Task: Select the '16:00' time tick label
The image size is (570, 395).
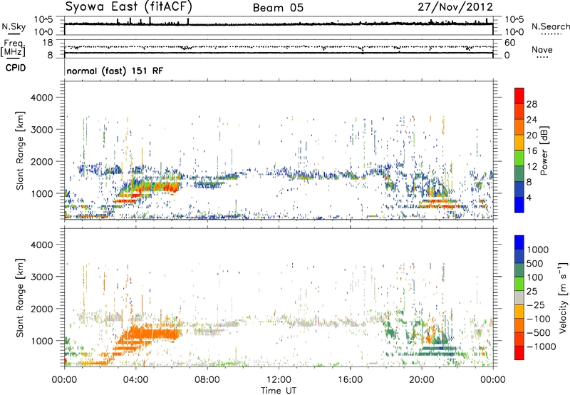Action: (x=350, y=380)
